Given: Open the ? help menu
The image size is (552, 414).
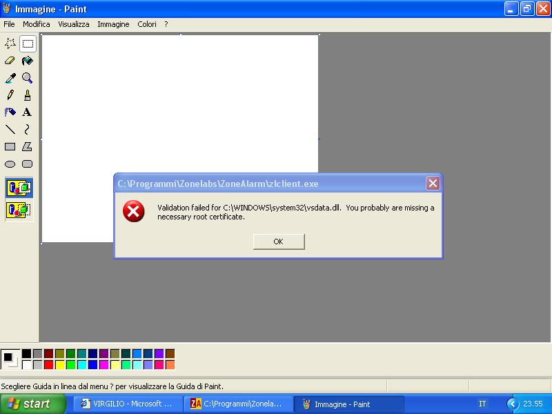Looking at the screenshot, I should click(x=166, y=24).
